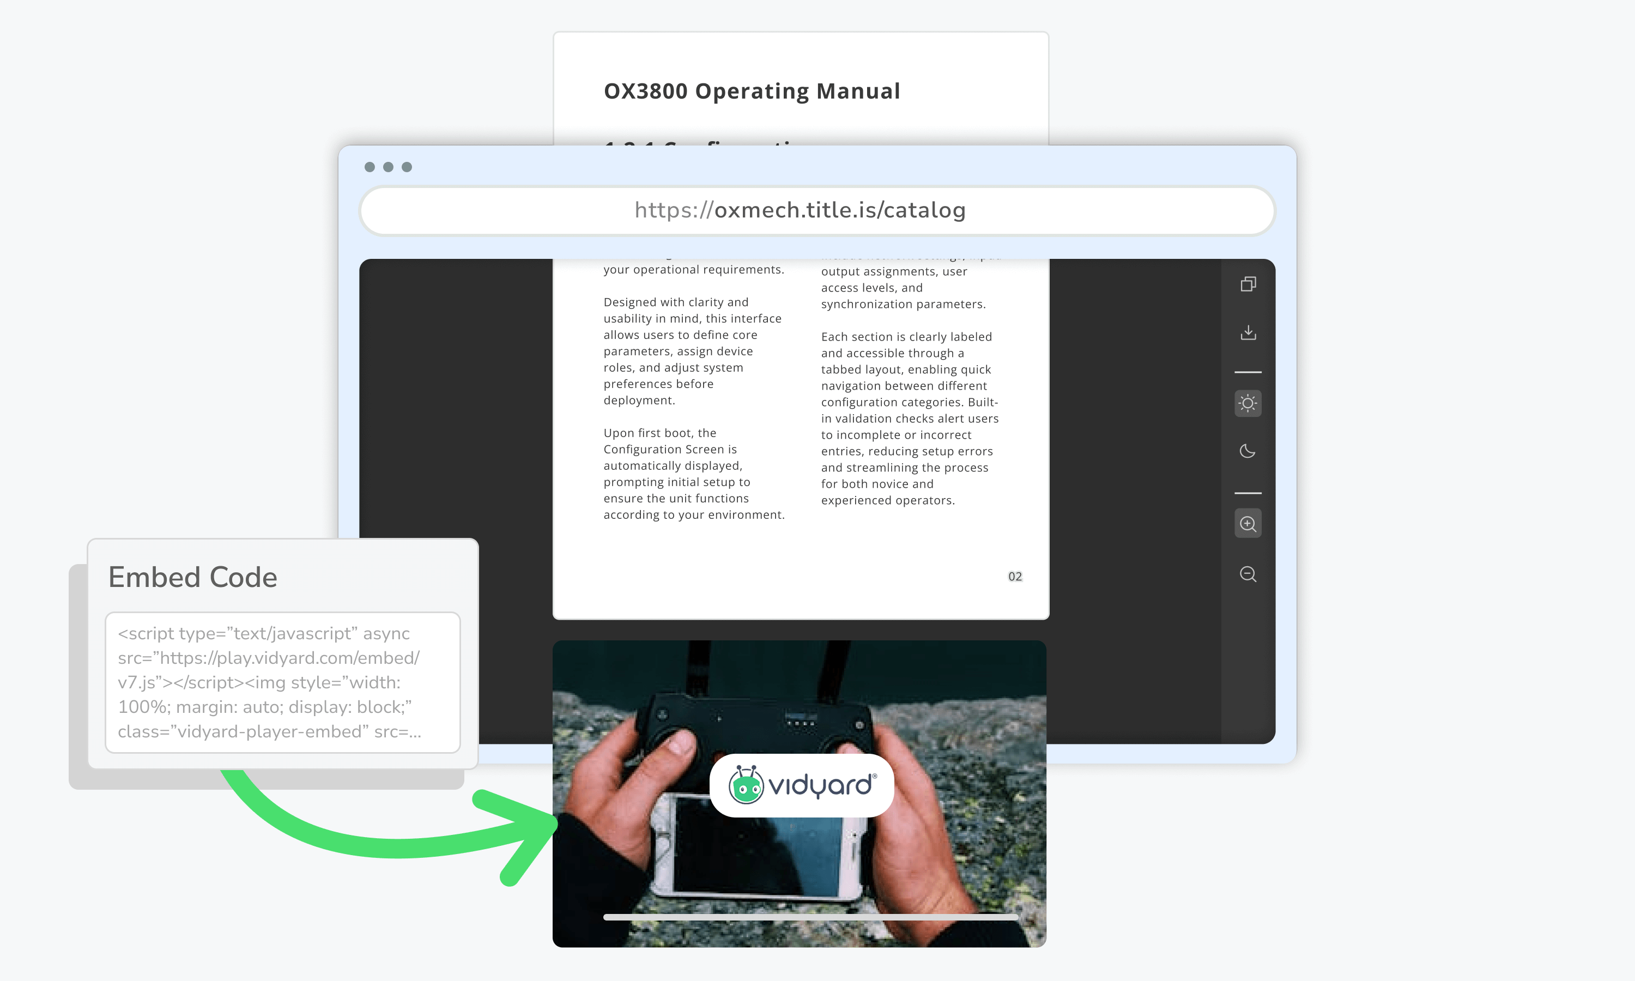The image size is (1635, 981).
Task: Switch to dark mode with the moon icon
Action: (x=1248, y=451)
